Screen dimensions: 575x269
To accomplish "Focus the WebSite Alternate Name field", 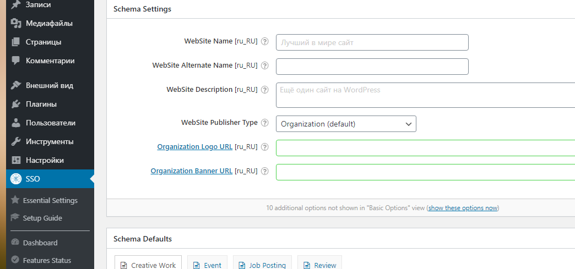I will coord(372,67).
